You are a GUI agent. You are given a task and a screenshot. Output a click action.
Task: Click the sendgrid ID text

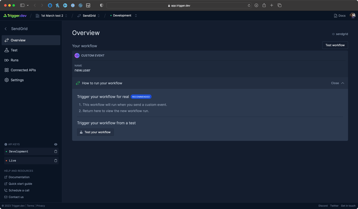point(342,34)
